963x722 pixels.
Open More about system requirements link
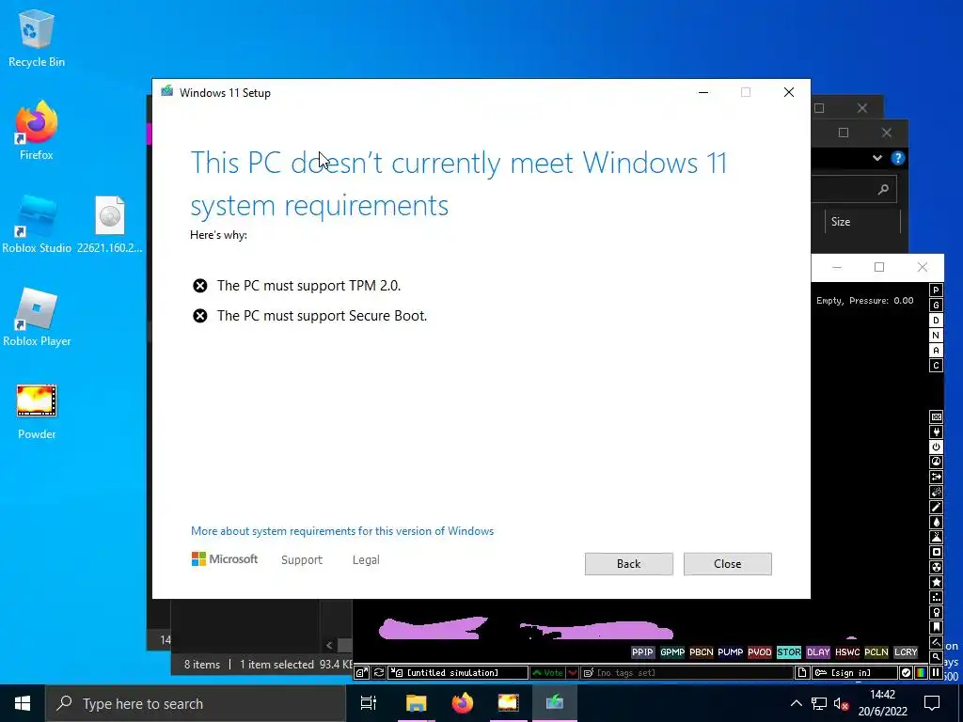click(342, 531)
